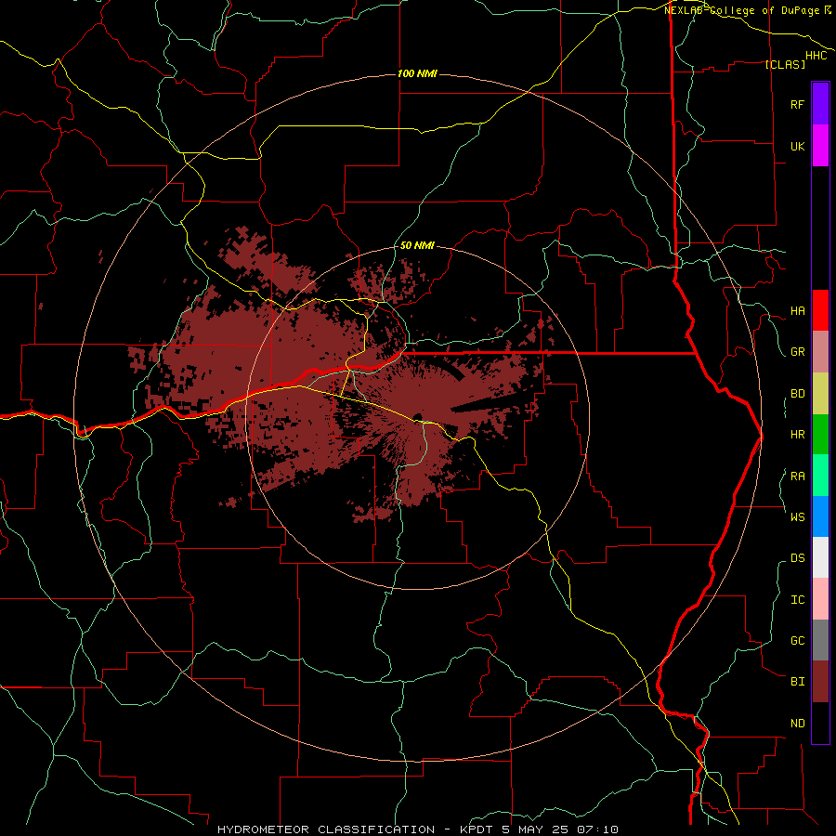Click the 07:10 timestamp
836x836 pixels.
coord(599,829)
